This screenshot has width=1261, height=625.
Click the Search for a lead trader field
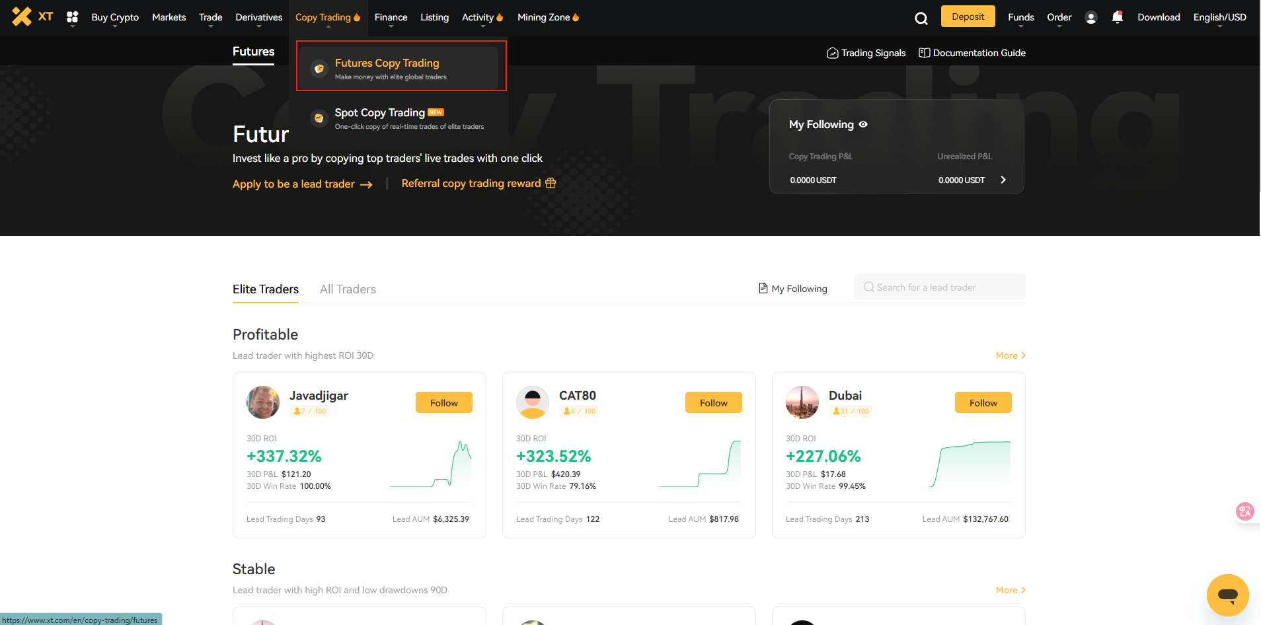point(939,287)
